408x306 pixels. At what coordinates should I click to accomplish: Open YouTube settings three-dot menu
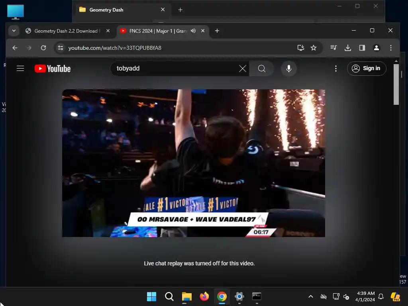coord(335,69)
